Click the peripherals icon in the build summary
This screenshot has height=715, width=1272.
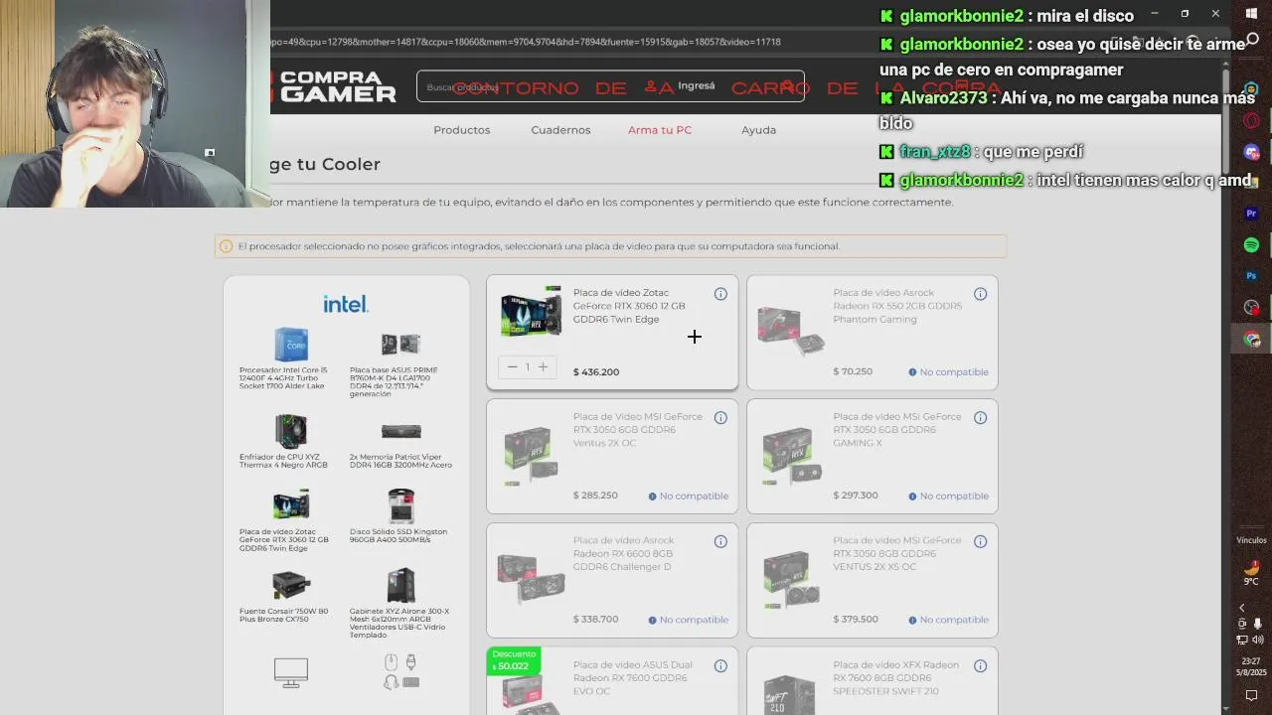(x=400, y=672)
